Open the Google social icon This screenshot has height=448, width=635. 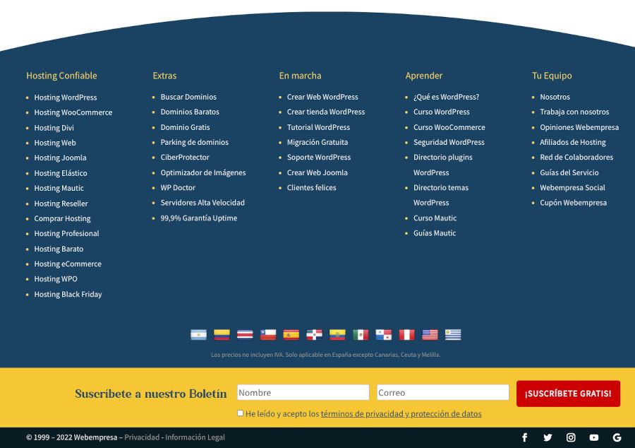tap(617, 437)
